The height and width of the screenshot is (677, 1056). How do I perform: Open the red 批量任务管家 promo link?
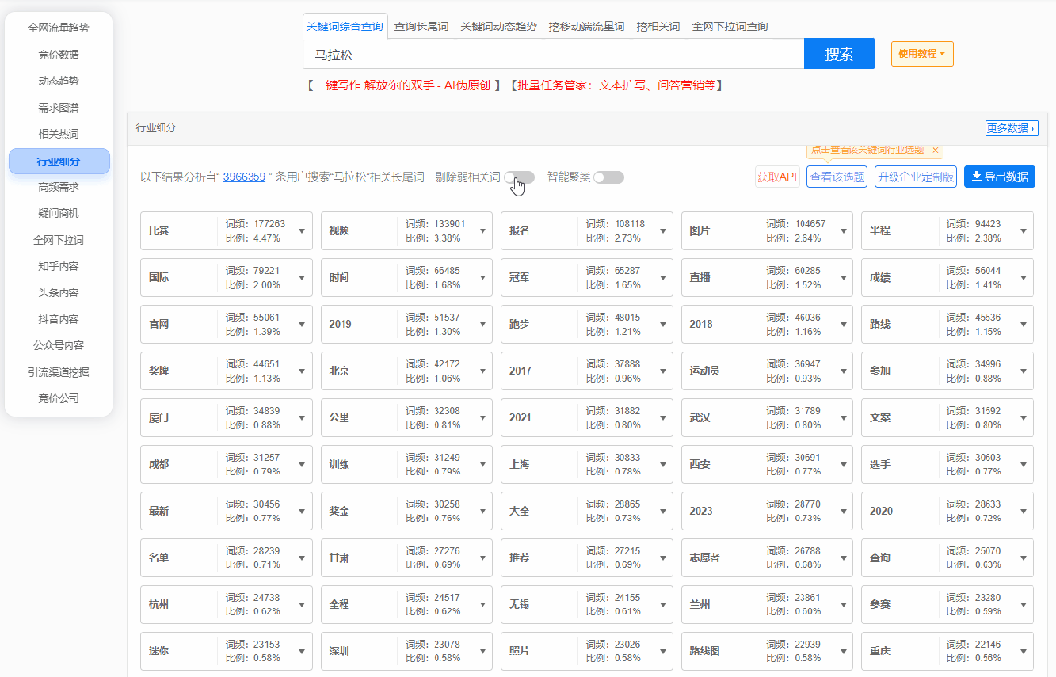(x=617, y=85)
